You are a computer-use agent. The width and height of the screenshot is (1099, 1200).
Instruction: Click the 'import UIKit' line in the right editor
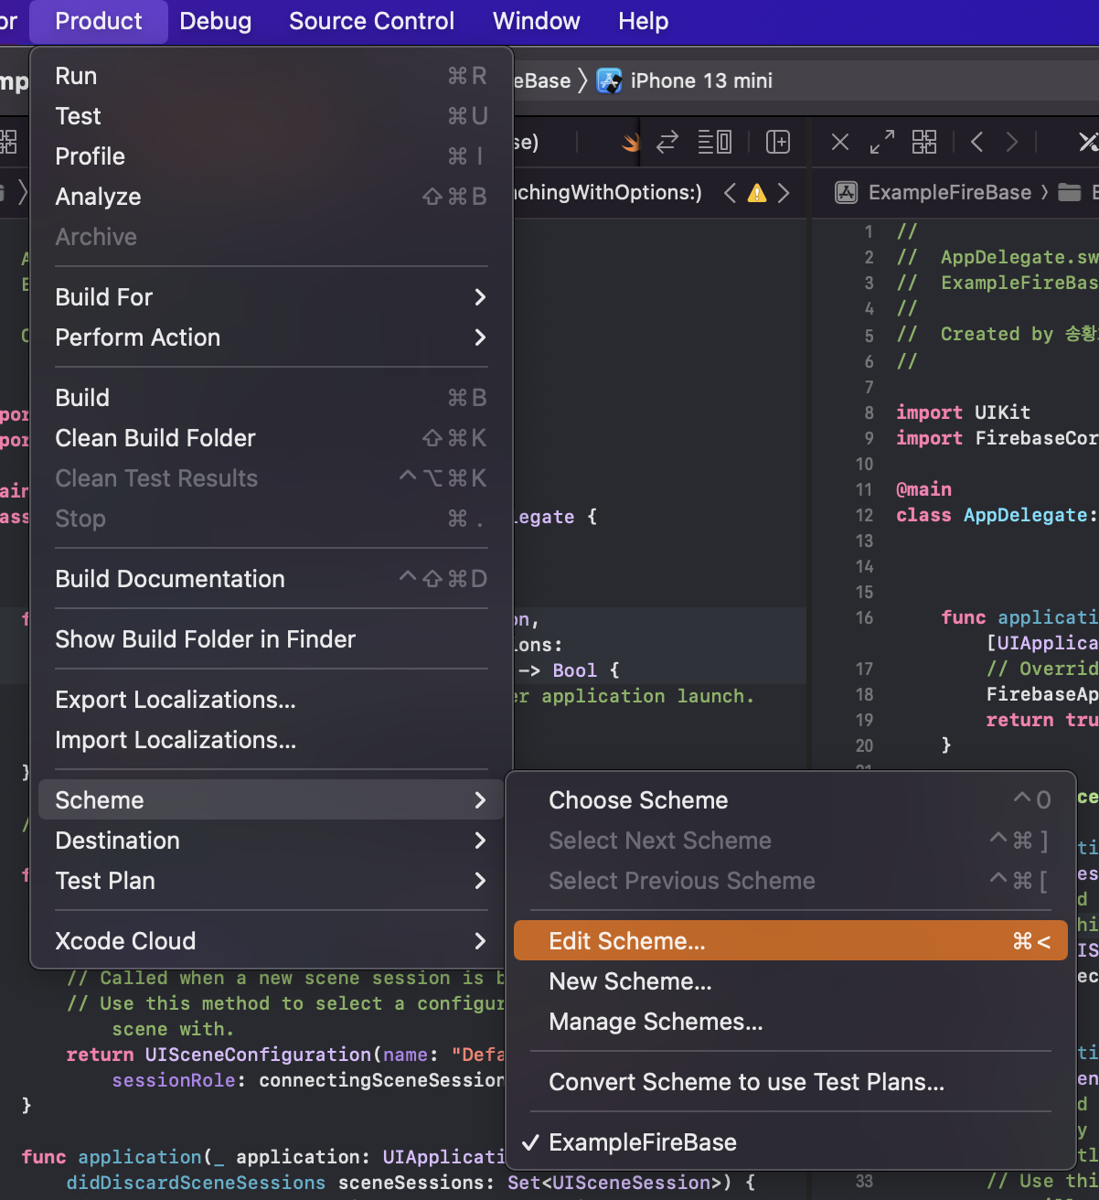tap(963, 412)
